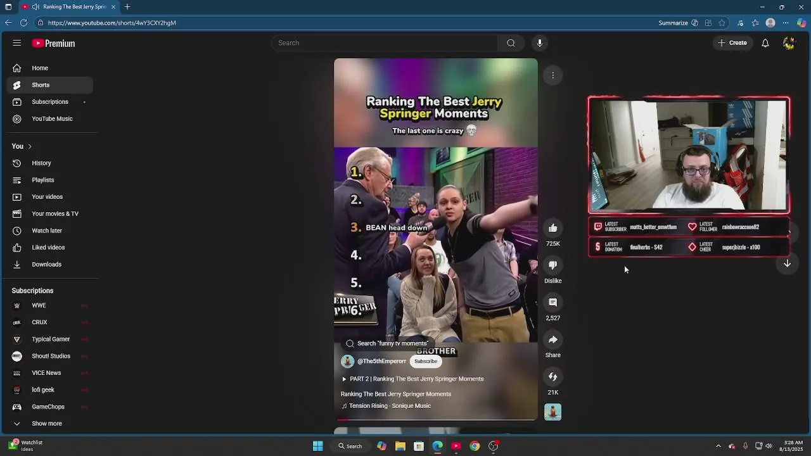This screenshot has width=811, height=456.
Task: Open the GameChops channel
Action: tap(49, 407)
